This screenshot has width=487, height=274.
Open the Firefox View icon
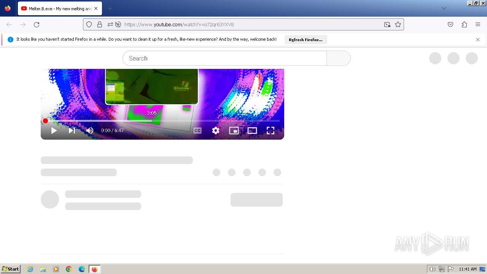tap(8, 8)
